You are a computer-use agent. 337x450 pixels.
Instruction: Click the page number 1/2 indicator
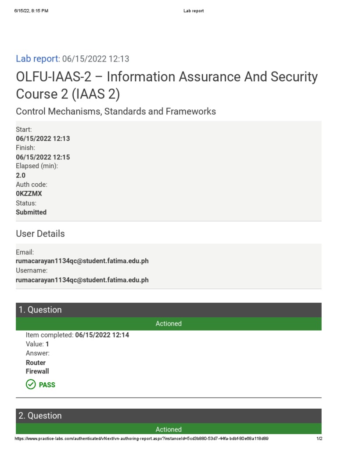point(319,439)
